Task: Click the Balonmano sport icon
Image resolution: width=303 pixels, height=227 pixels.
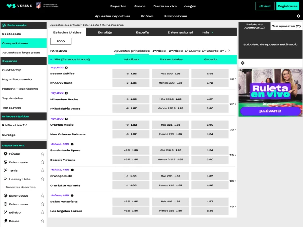Action: [6, 204]
